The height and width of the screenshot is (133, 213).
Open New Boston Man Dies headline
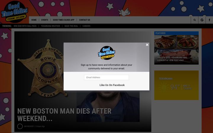click(64, 115)
